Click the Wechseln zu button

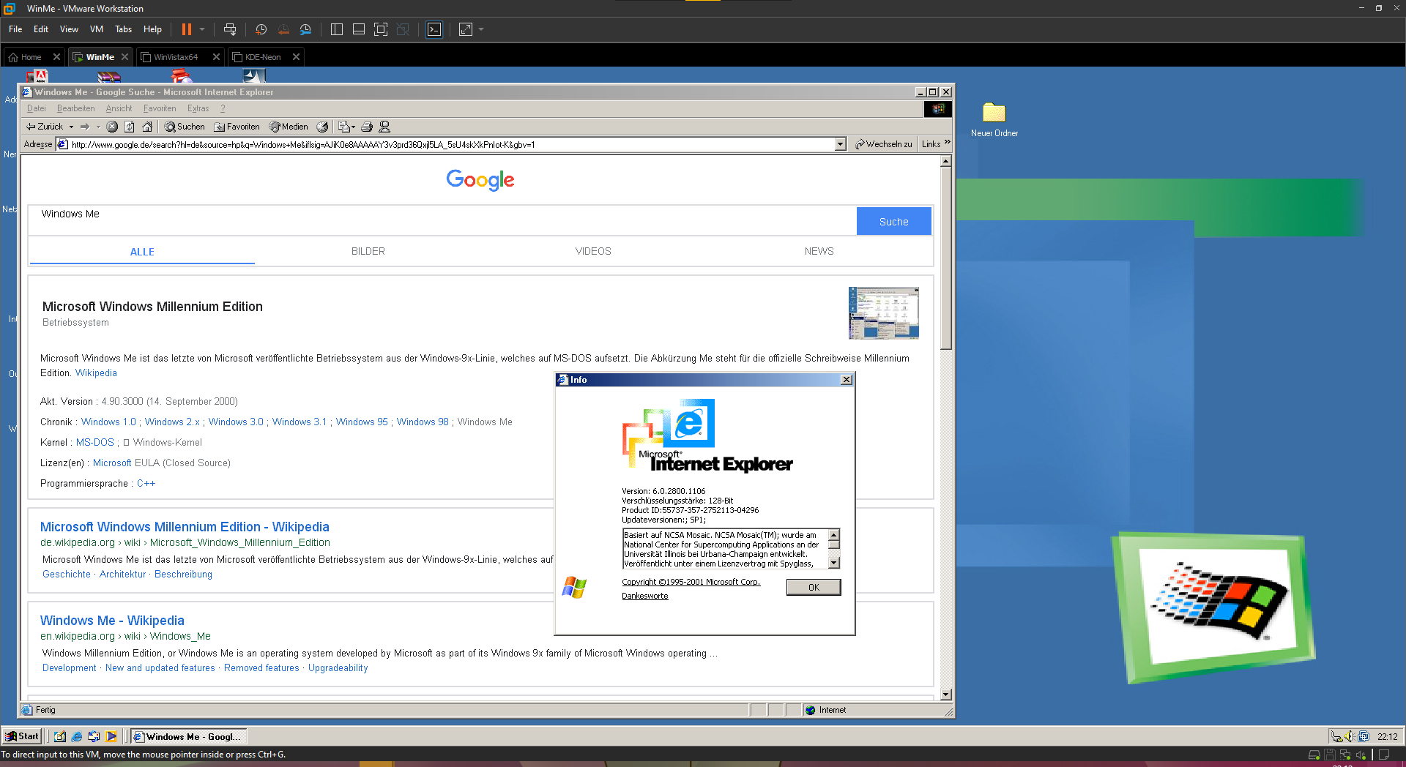coord(884,144)
